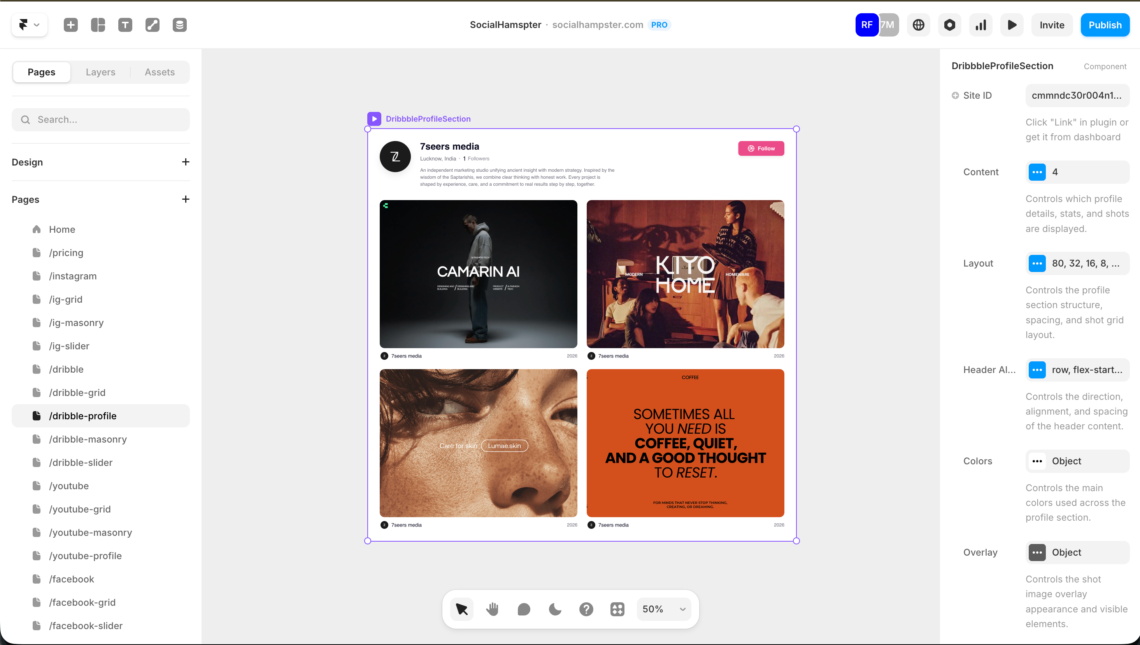Click plus icon beside Site ID
Viewport: 1140px width, 645px height.
[x=955, y=96]
